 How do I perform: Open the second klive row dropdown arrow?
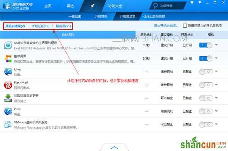[x=216, y=111]
